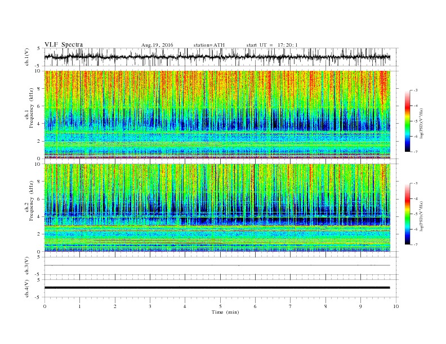Viewport: 446px width, 344px height.
Task: Select the date text "Aug.19, 2016"
Action: pyautogui.click(x=157, y=45)
